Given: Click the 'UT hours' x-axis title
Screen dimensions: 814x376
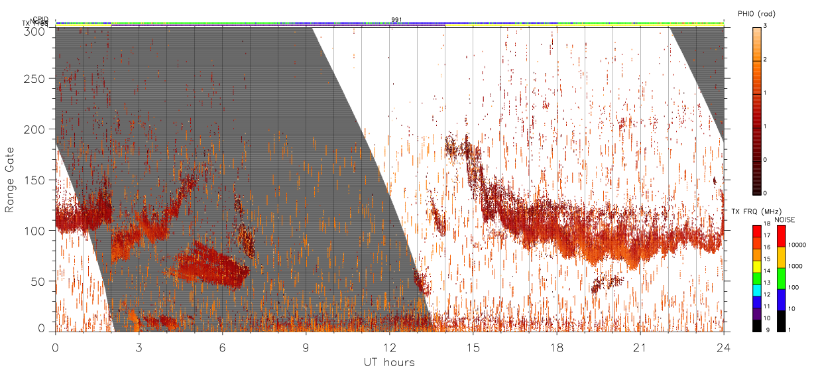Looking at the screenshot, I should [389, 363].
